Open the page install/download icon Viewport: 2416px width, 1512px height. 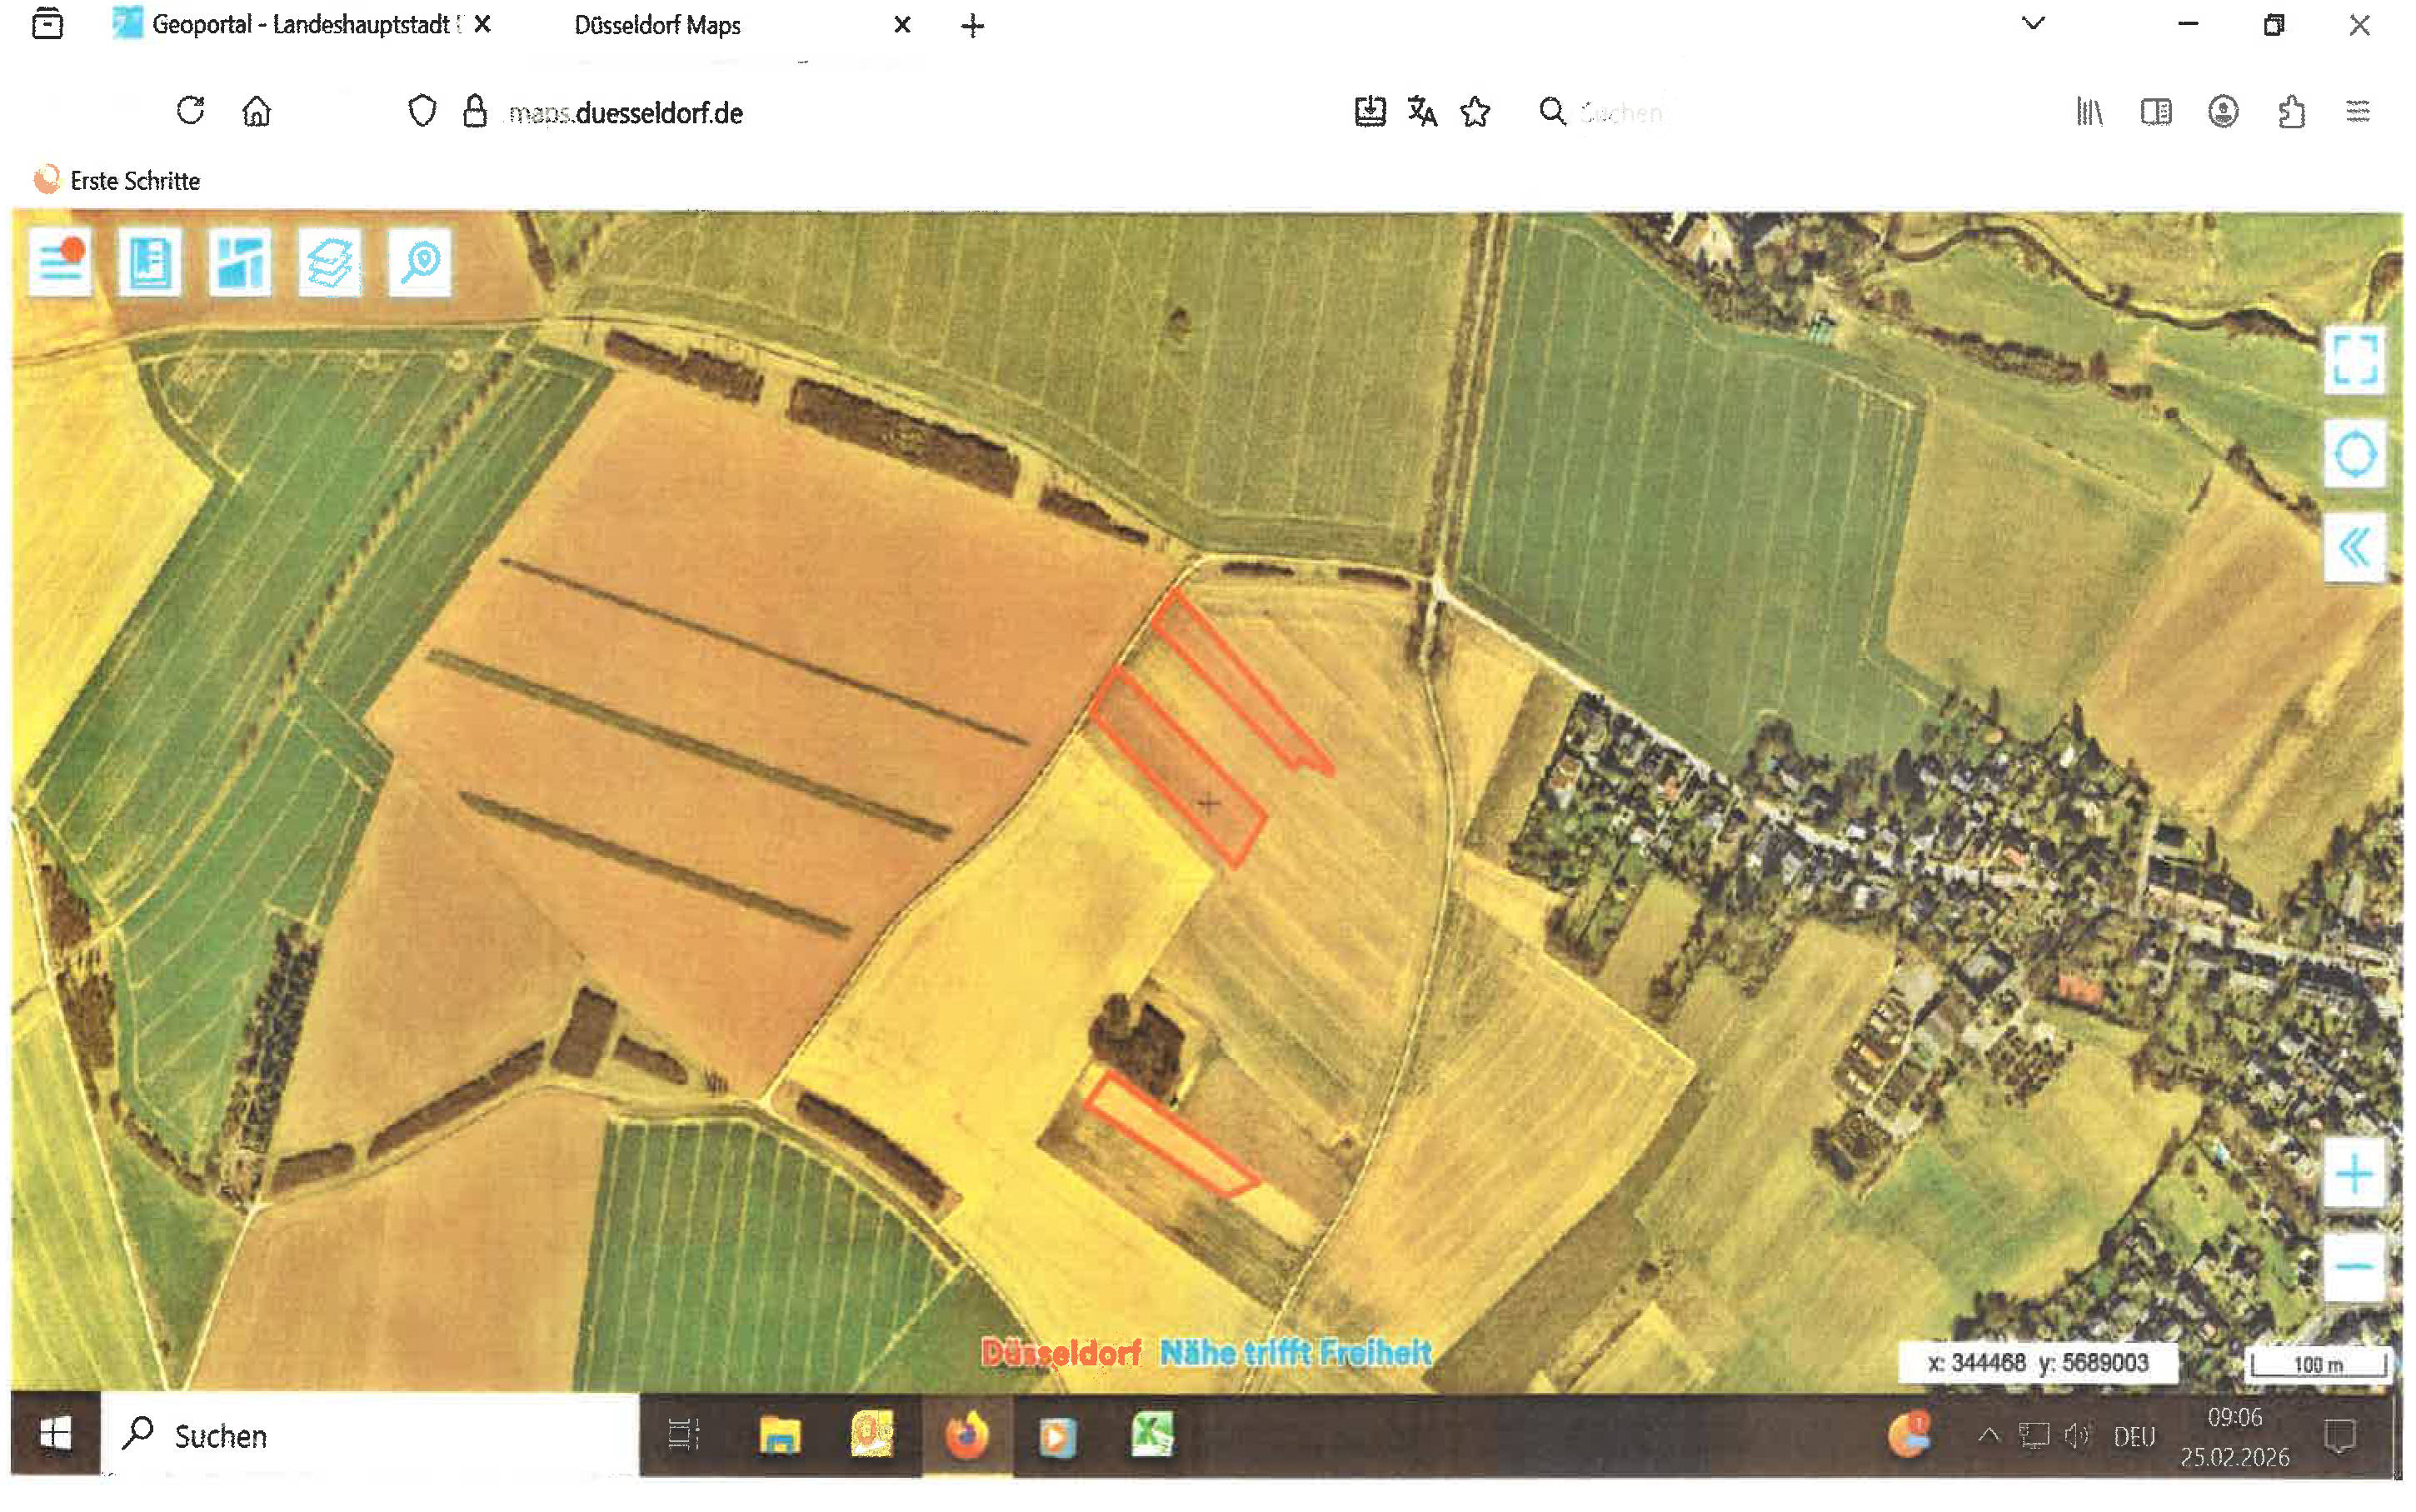(x=1370, y=111)
